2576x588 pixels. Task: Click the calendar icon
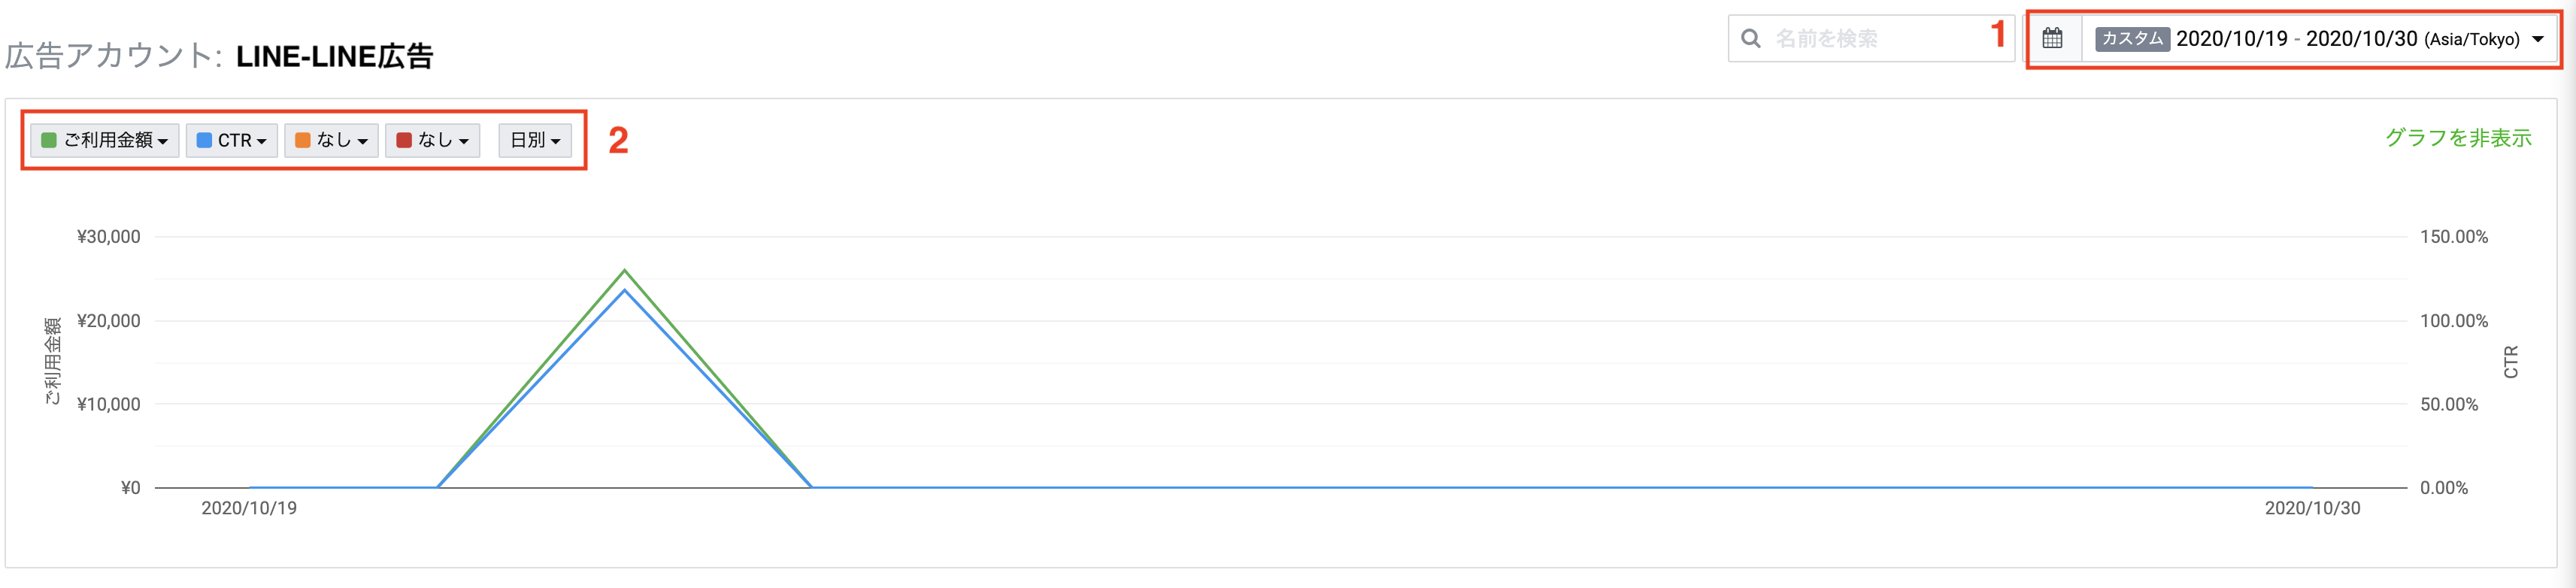[2052, 39]
